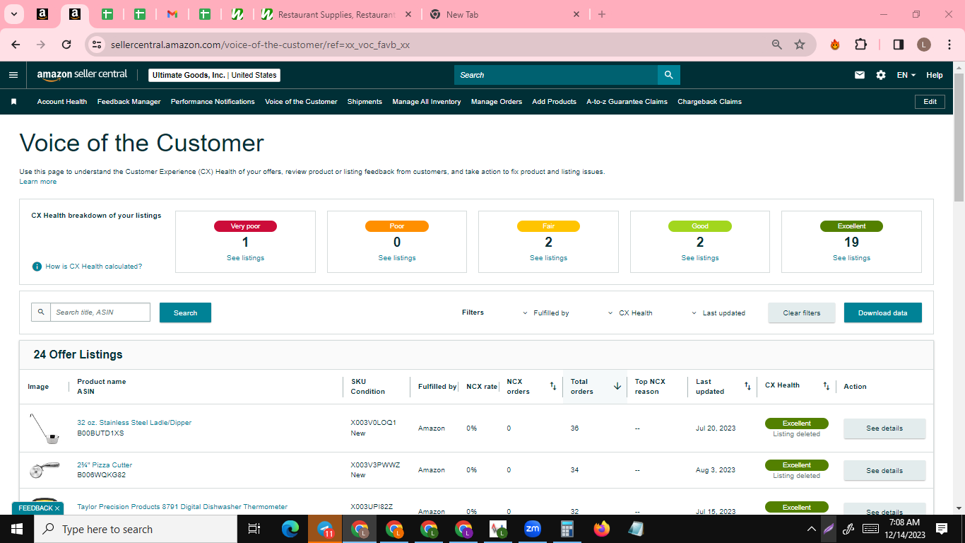
Task: See listings under Very poor
Action: 245,258
